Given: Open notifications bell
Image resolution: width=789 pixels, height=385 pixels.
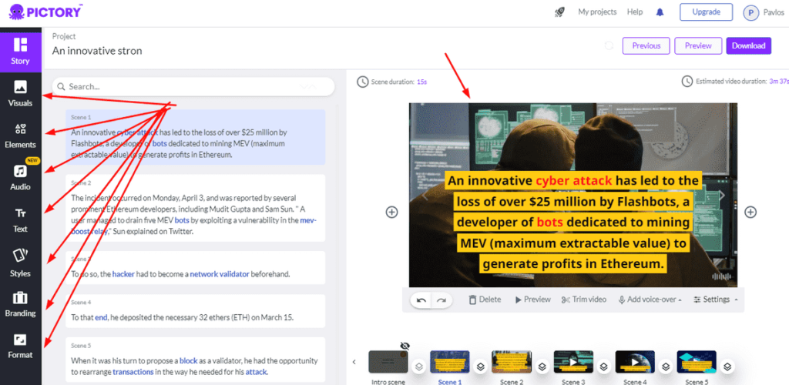Looking at the screenshot, I should point(660,12).
